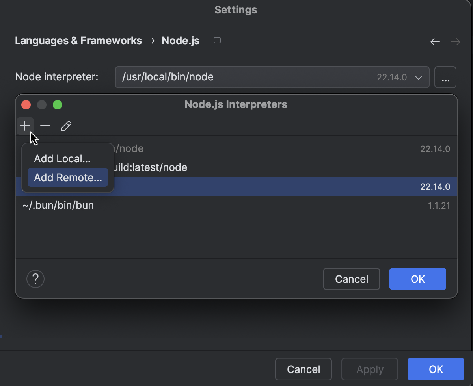Click Cancel in the Settings window

point(303,369)
